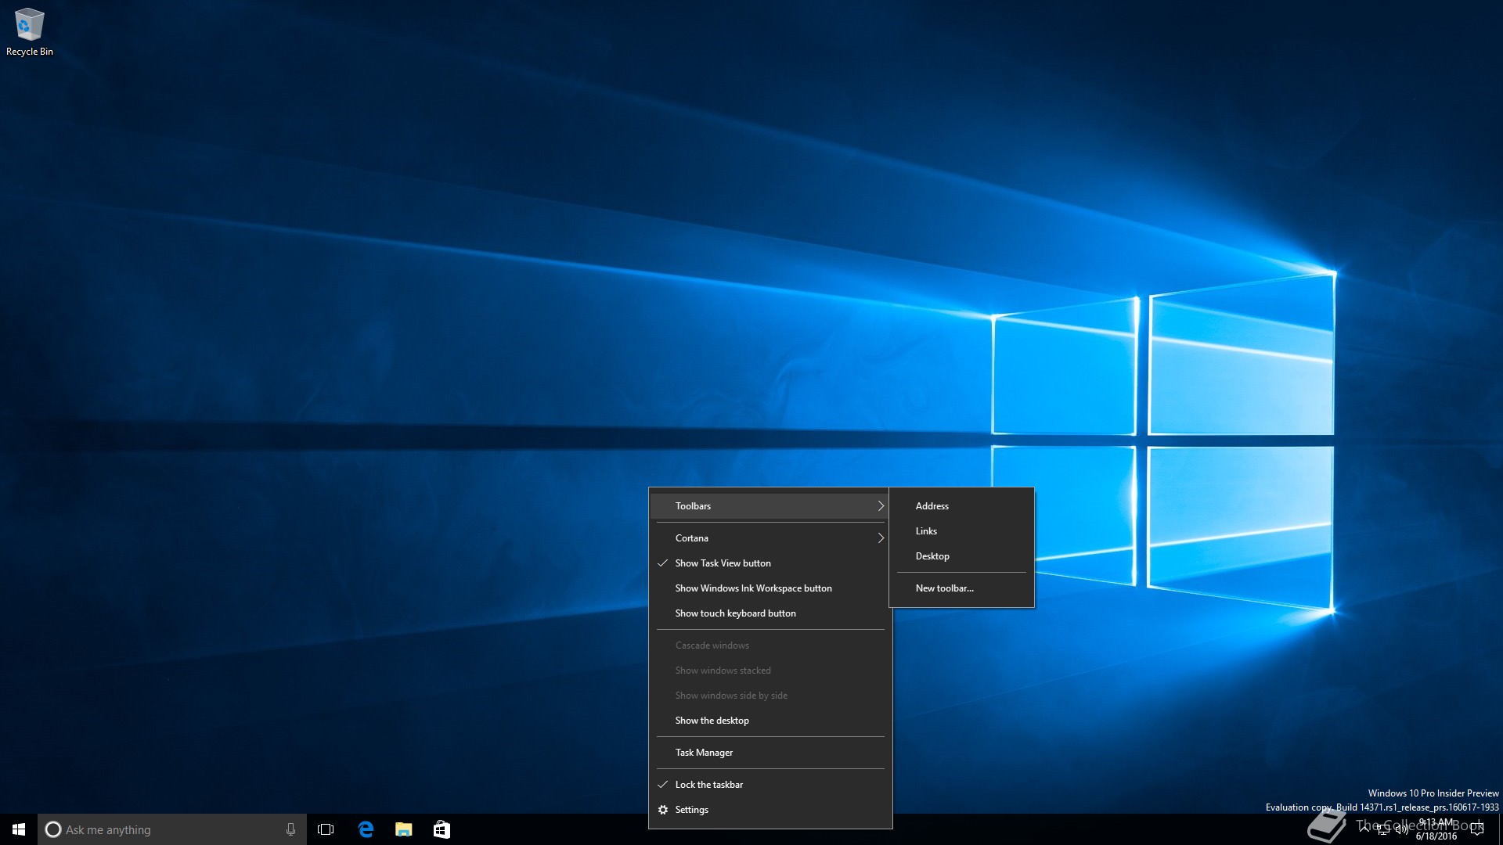Open the volume control tray icon
The height and width of the screenshot is (845, 1503).
point(1401,829)
